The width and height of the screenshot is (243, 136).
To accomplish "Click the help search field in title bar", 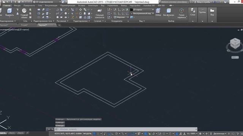I will coord(174,2).
